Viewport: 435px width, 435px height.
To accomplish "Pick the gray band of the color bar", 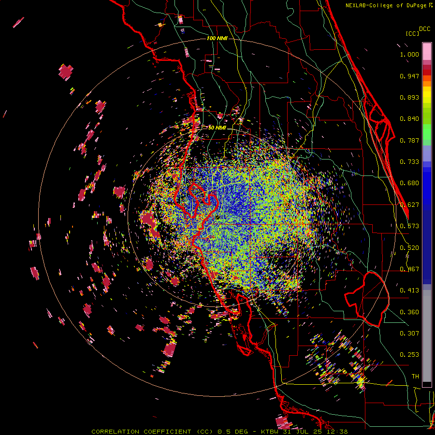I will [x=427, y=336].
